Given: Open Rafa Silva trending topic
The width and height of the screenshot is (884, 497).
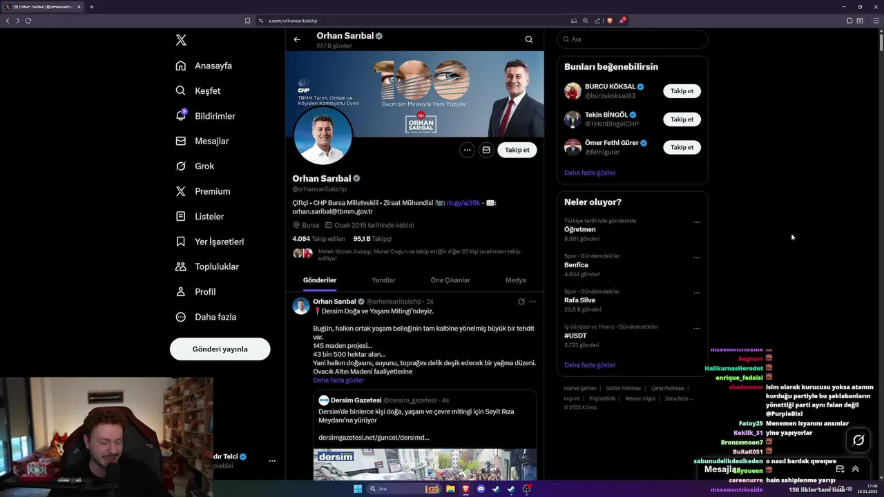Looking at the screenshot, I should click(x=579, y=300).
